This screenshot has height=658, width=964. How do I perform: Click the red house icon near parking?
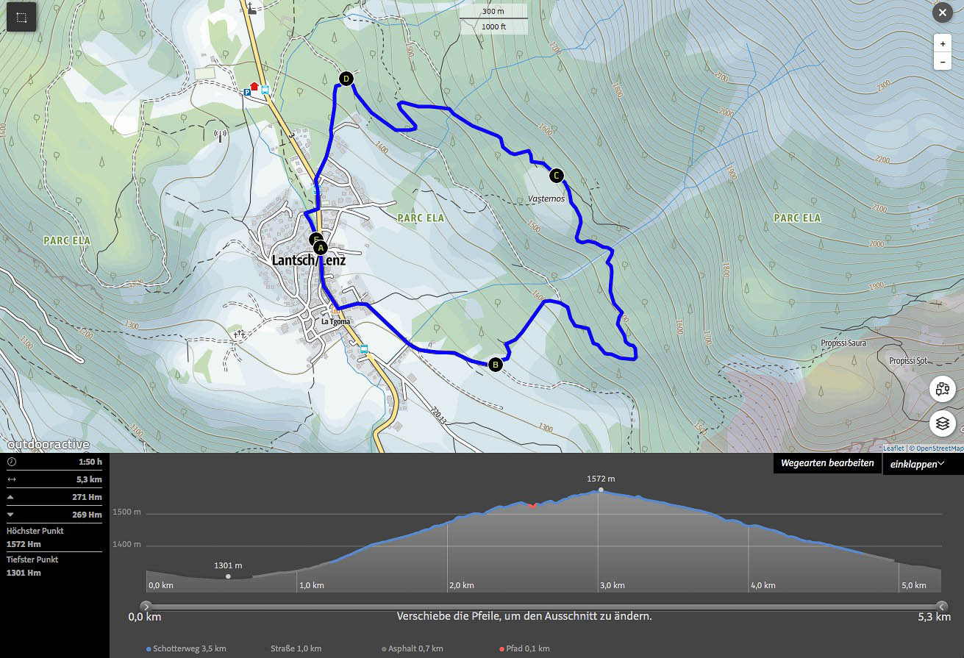(255, 86)
